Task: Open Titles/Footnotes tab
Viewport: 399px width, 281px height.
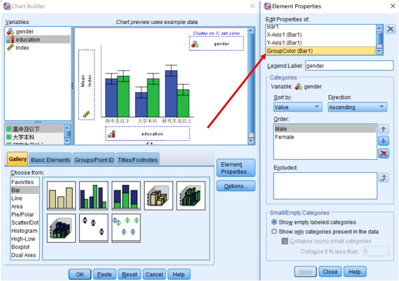Action: coord(138,159)
